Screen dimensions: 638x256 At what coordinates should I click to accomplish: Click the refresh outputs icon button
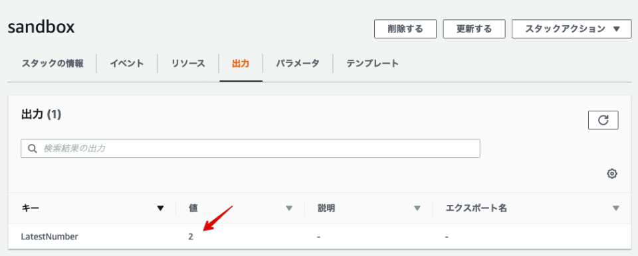point(603,120)
